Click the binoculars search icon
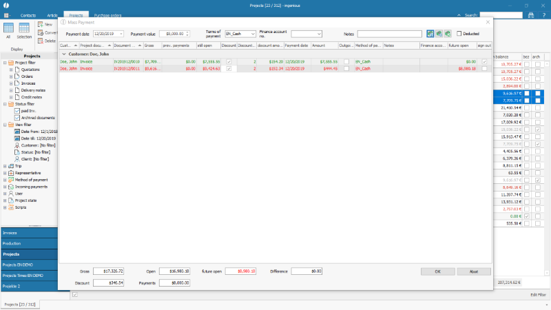551x310 pixels. (531, 15)
